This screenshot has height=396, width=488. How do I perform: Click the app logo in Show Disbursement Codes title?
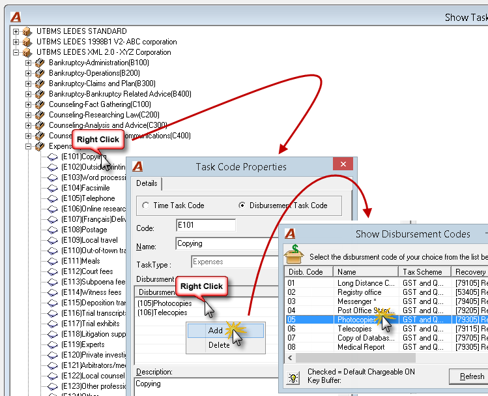point(290,234)
